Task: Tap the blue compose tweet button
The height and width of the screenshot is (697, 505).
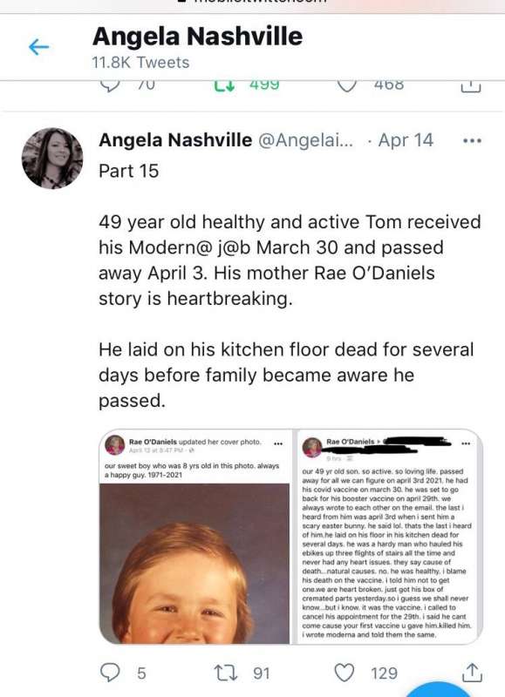Action: coord(440,690)
